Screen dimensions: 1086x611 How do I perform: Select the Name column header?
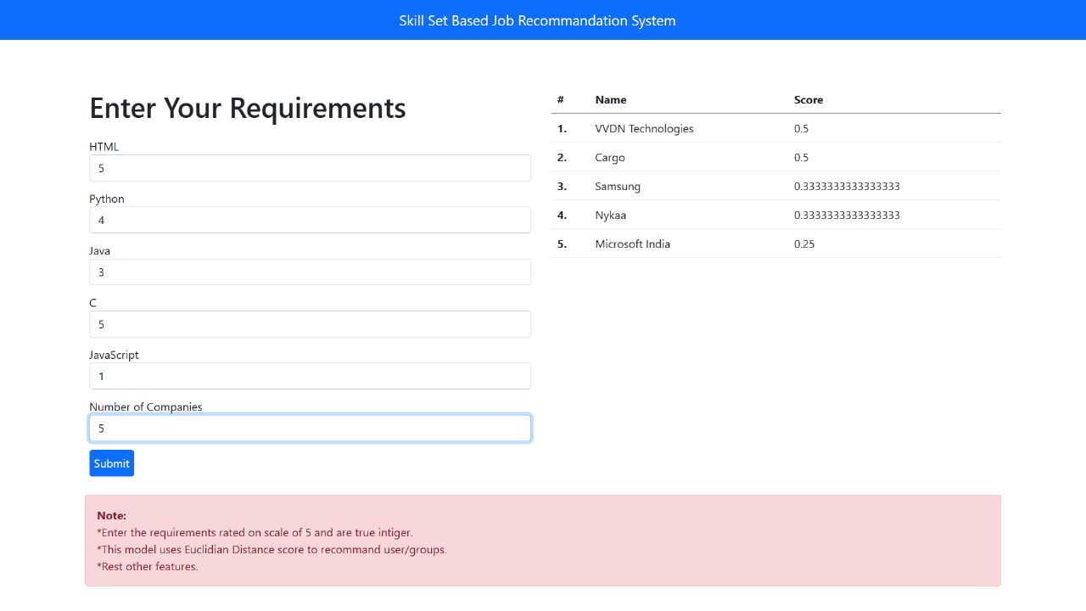point(610,99)
